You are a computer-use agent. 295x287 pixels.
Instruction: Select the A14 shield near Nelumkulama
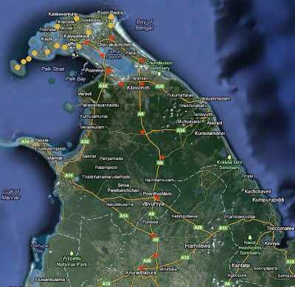(x=124, y=215)
